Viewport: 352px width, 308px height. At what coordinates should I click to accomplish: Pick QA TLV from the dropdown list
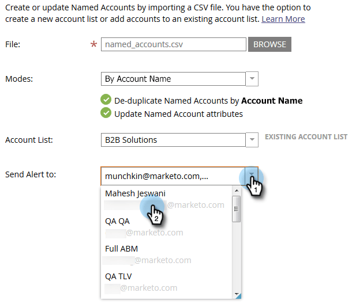118,276
